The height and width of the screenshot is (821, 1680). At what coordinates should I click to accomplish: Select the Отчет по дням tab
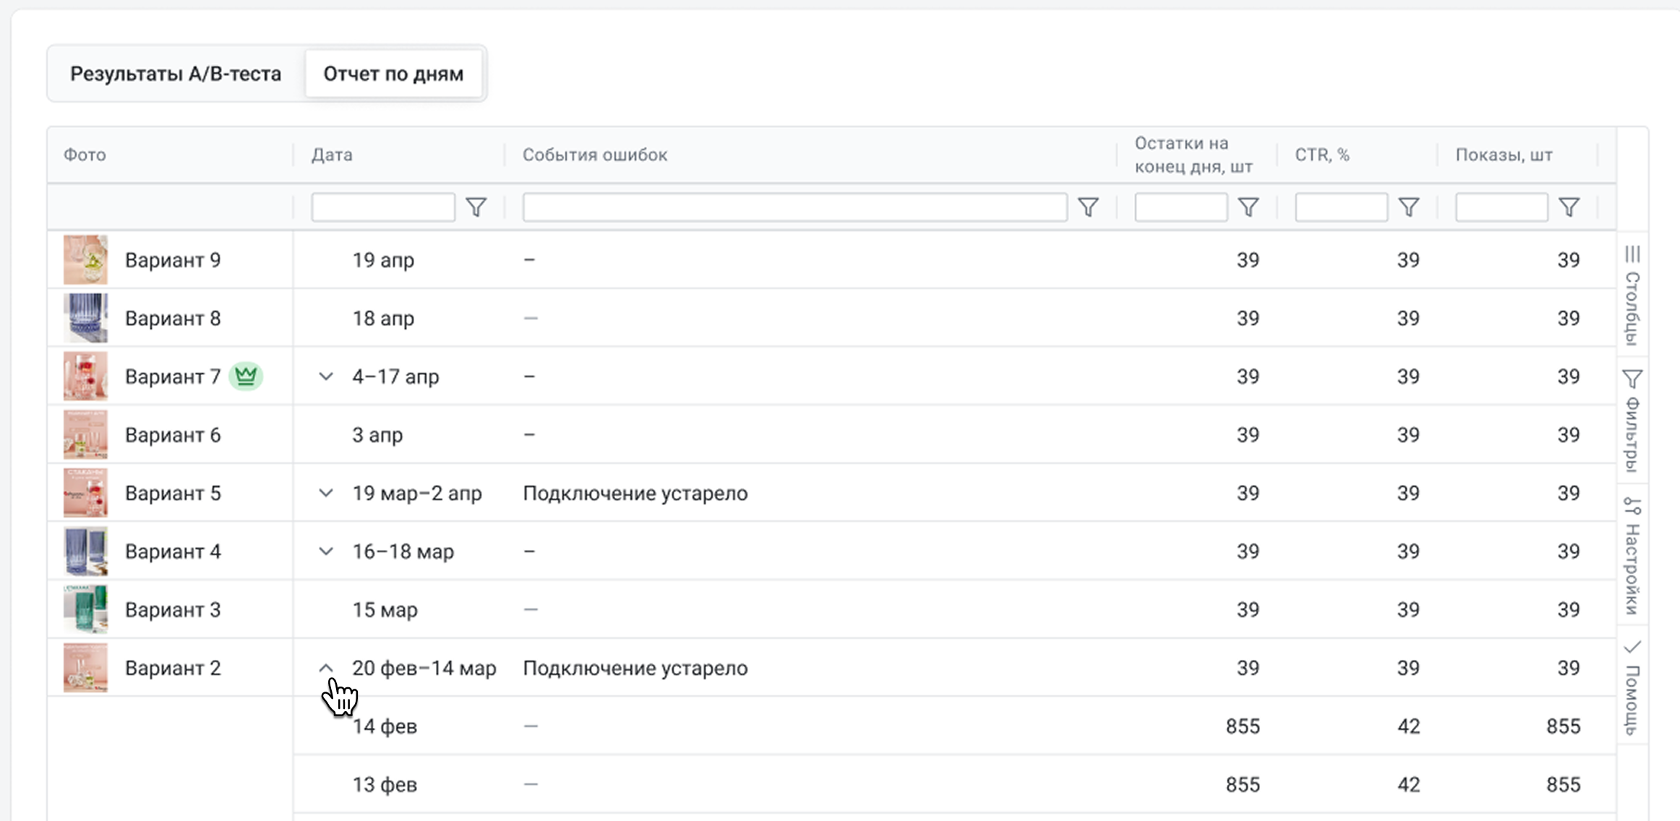tap(393, 74)
